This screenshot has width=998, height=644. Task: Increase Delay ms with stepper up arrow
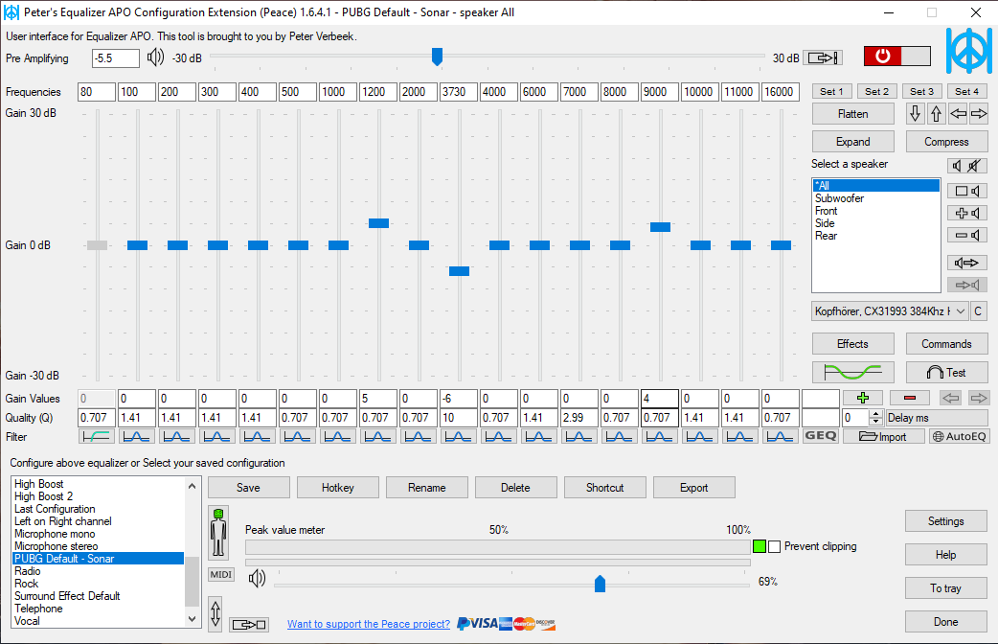click(875, 414)
